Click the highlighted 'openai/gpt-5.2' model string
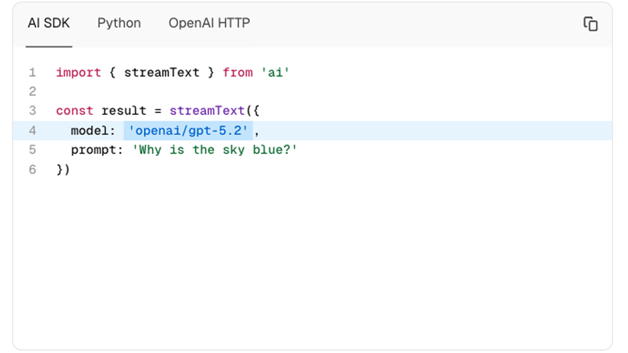Screen dimensions: 628x353 click(188, 131)
